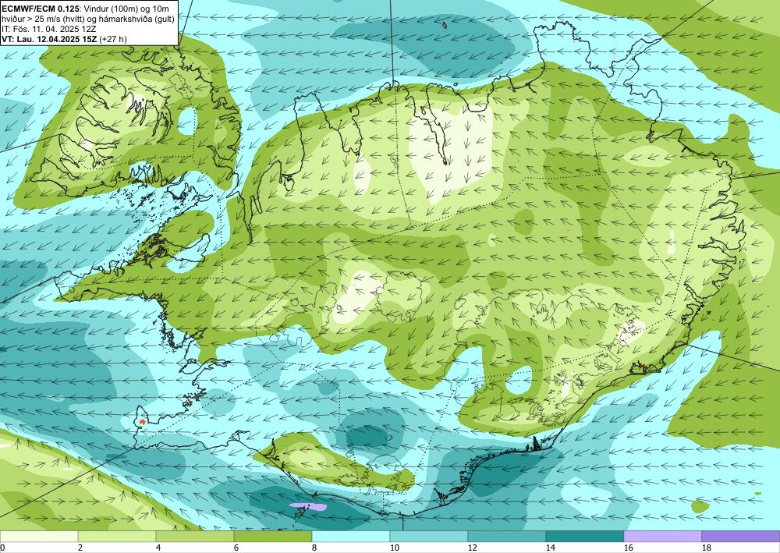Click the '18' label on the wind scale
Viewport: 780px width, 553px height.
(707, 548)
